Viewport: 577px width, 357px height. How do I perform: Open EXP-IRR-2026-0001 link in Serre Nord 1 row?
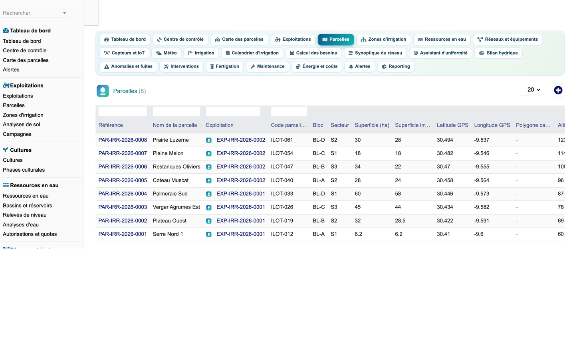tap(241, 234)
